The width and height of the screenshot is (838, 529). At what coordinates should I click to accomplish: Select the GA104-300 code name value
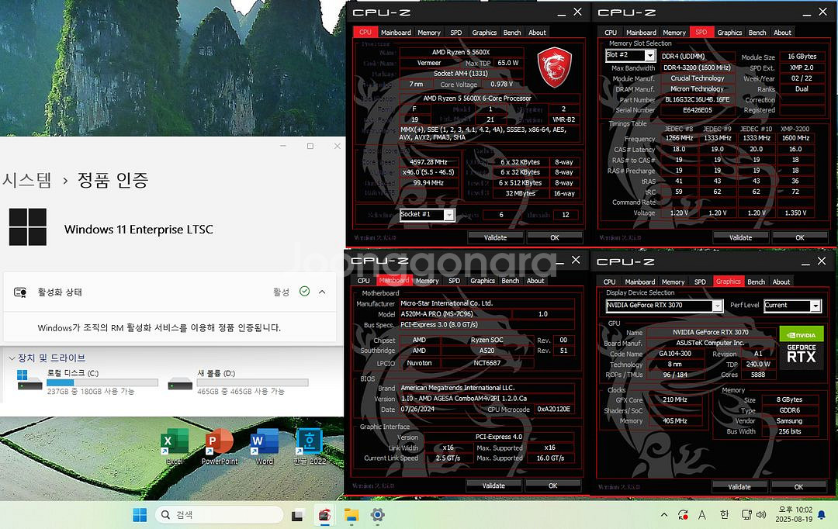675,354
